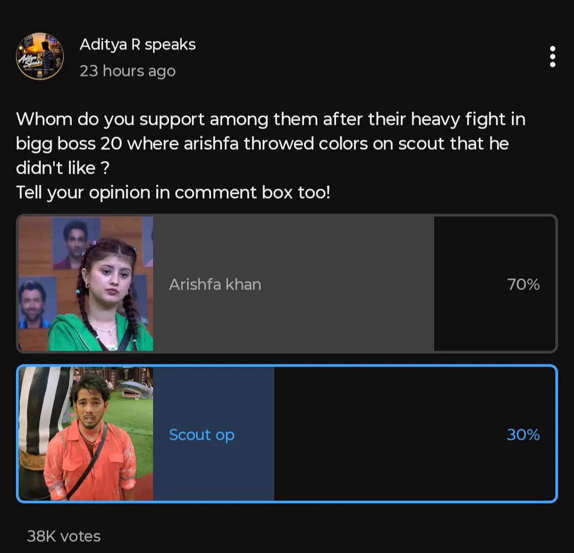574x553 pixels.
Task: Click the 70% result figure
Action: point(523,284)
